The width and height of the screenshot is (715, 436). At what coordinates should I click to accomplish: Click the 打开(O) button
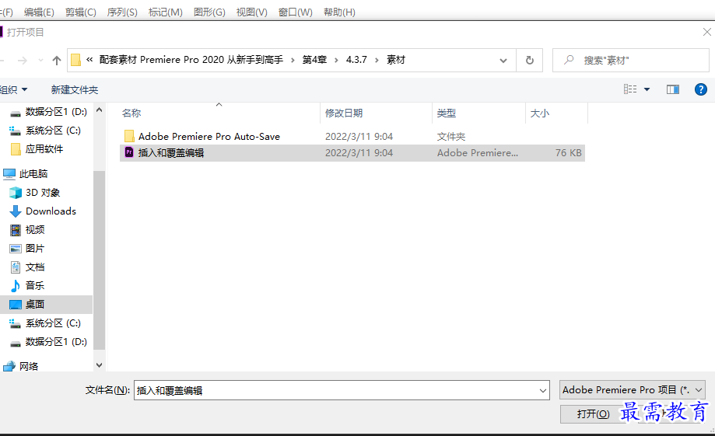[593, 413]
